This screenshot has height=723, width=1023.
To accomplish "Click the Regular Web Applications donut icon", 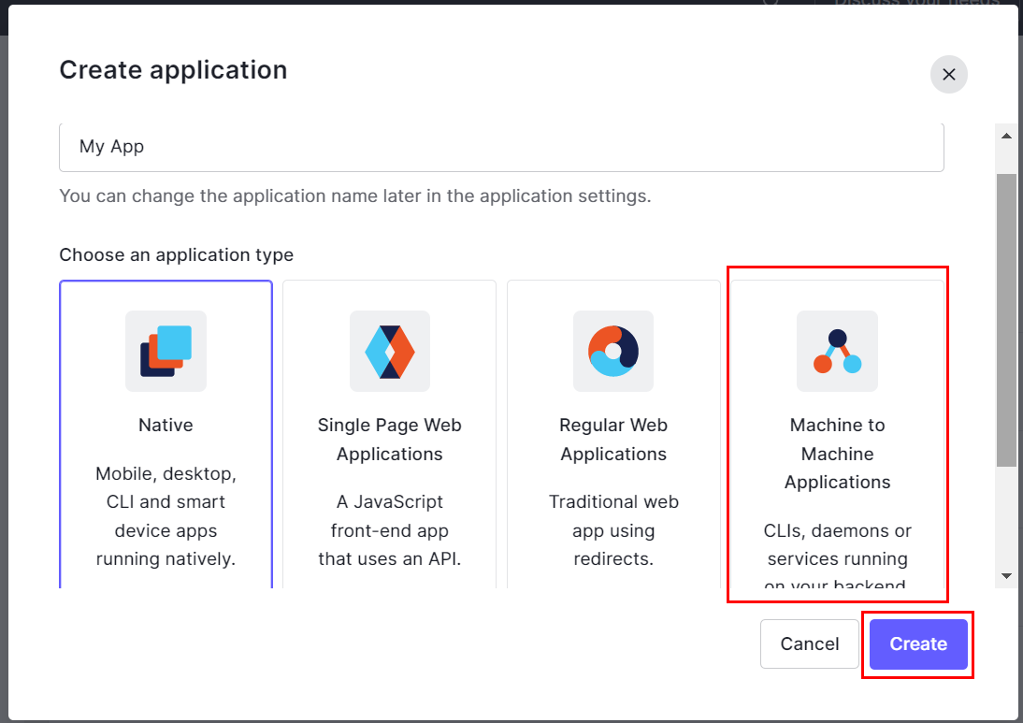I will 613,351.
